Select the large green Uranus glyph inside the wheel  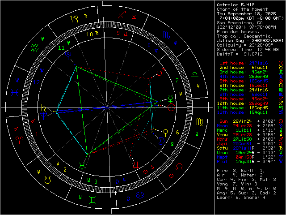pyautogui.click(x=82, y=166)
